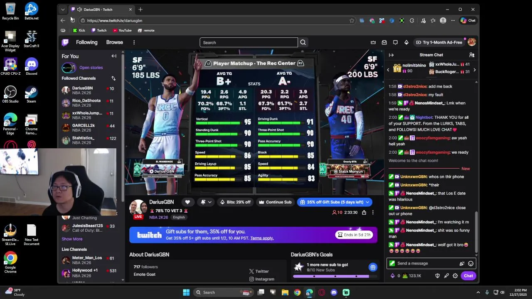Expand Show More followed channels
Screen dimensions: 532x299
click(x=72, y=239)
